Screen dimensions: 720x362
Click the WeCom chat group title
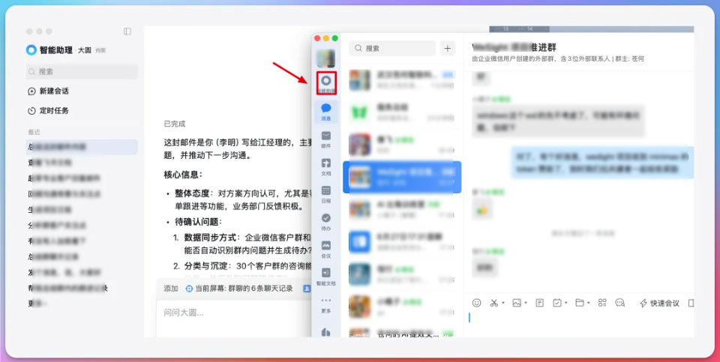(514, 48)
